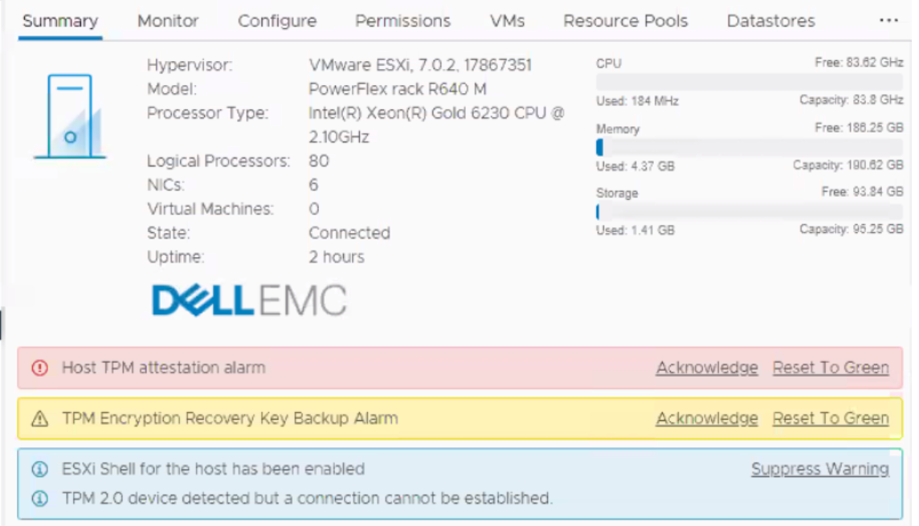Acknowledge TPM Encryption Recovery Key Backup Alarm
This screenshot has width=919, height=526.
707,418
